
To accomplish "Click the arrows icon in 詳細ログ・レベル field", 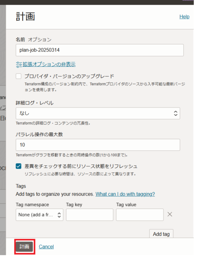I will point(176,113).
